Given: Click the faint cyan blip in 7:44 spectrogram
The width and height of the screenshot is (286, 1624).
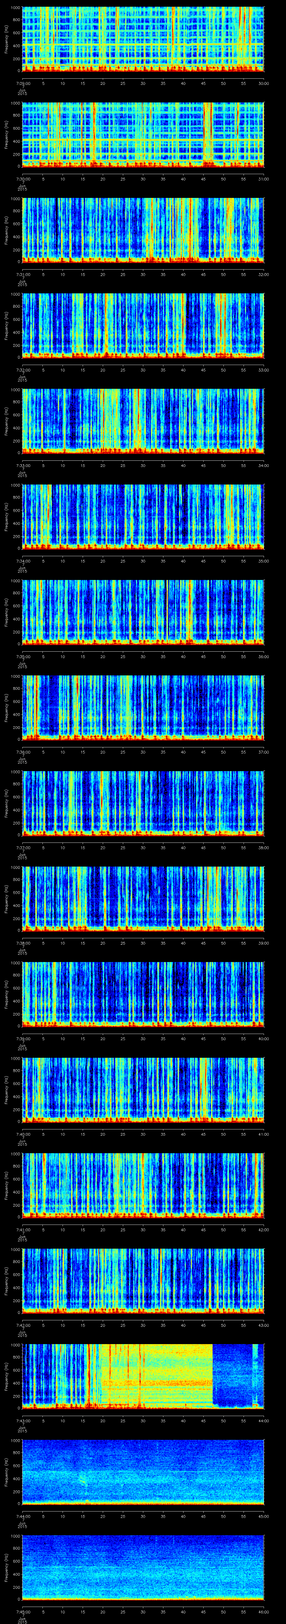Looking at the screenshot, I should [x=83, y=1479].
